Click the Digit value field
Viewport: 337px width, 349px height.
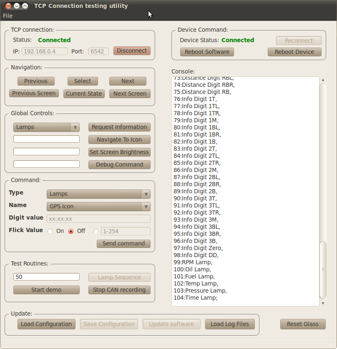tap(98, 219)
